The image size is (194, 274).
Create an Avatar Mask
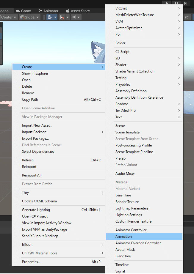(144, 250)
